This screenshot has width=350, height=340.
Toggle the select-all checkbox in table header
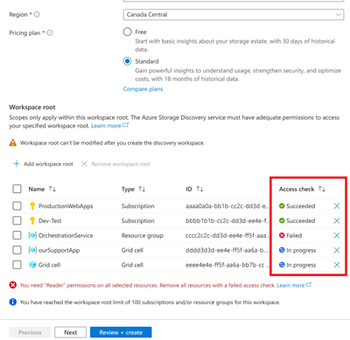(17, 189)
